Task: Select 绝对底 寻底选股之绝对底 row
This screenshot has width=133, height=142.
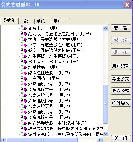Action: tap(59, 33)
